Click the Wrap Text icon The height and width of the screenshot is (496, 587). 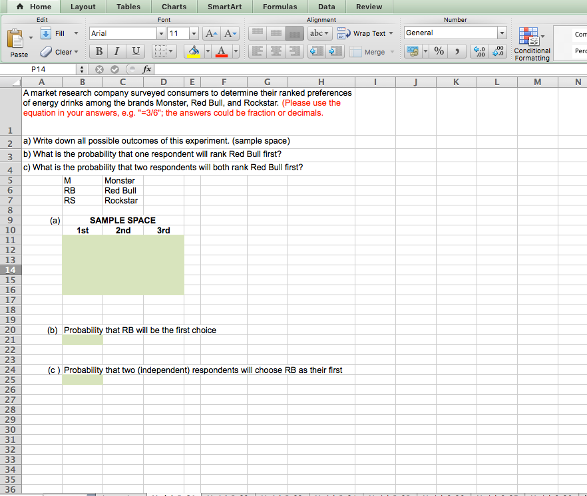[342, 33]
